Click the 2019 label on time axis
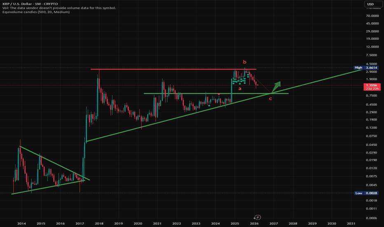 tap(119, 223)
